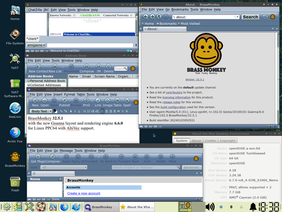Open the contributors link
The height and width of the screenshot is (212, 282).
[x=174, y=92]
